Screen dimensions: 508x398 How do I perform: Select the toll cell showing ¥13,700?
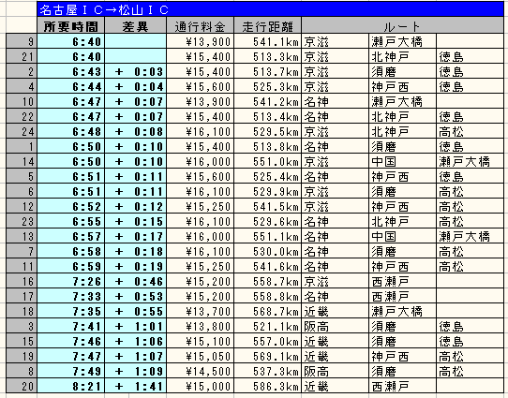coord(200,311)
